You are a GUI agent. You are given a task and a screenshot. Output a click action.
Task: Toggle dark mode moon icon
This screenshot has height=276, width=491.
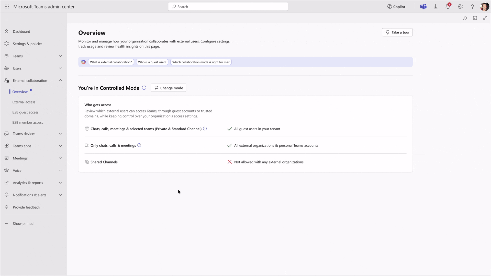[x=465, y=18]
